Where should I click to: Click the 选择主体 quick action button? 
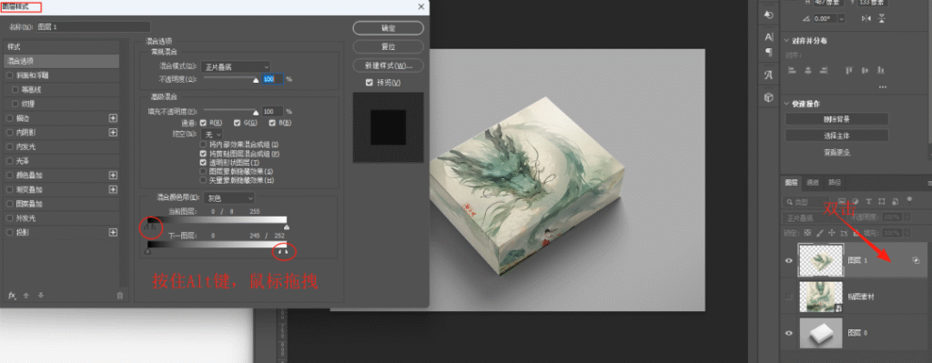pyautogui.click(x=836, y=136)
